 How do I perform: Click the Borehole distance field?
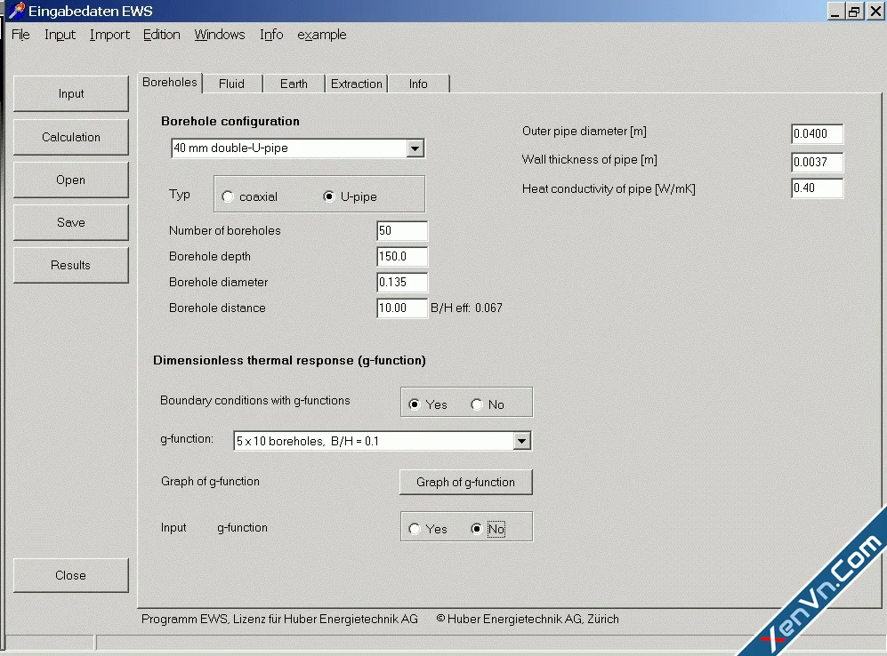402,308
